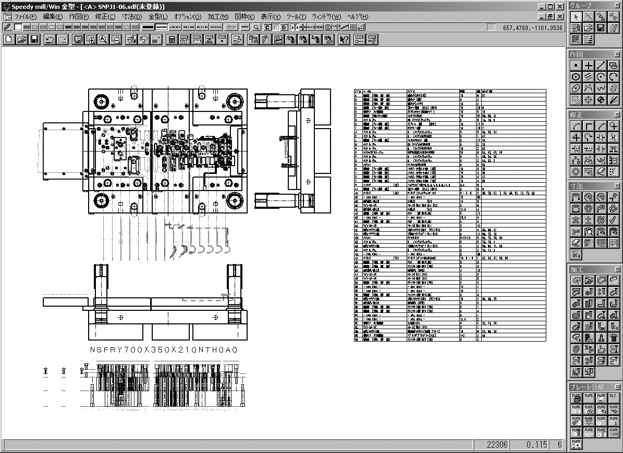Toggle the D mode button in toolbar
The width and height of the screenshot is (623, 453).
click(284, 27)
